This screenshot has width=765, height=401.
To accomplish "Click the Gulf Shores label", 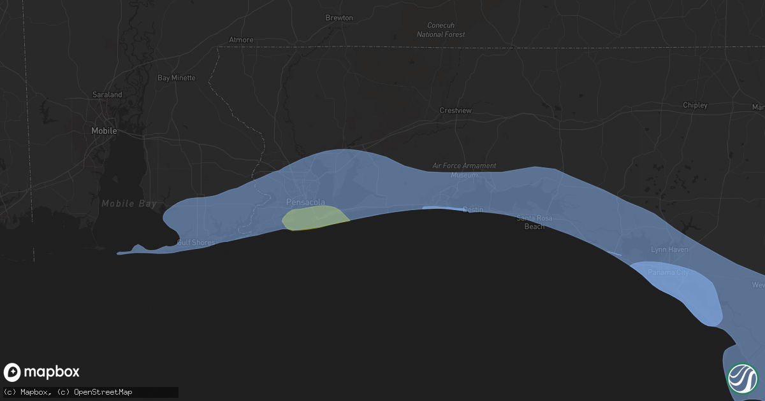I will 196,243.
